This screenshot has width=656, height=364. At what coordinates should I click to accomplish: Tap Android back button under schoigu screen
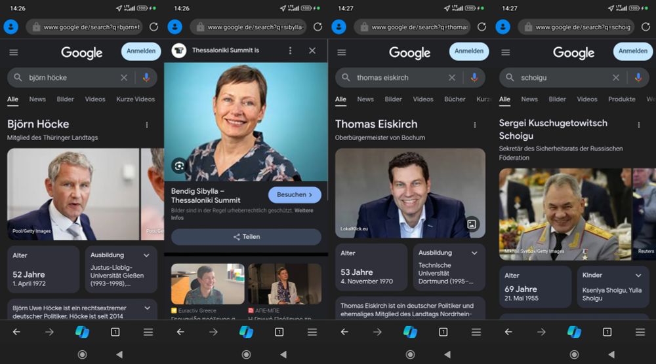coord(611,354)
